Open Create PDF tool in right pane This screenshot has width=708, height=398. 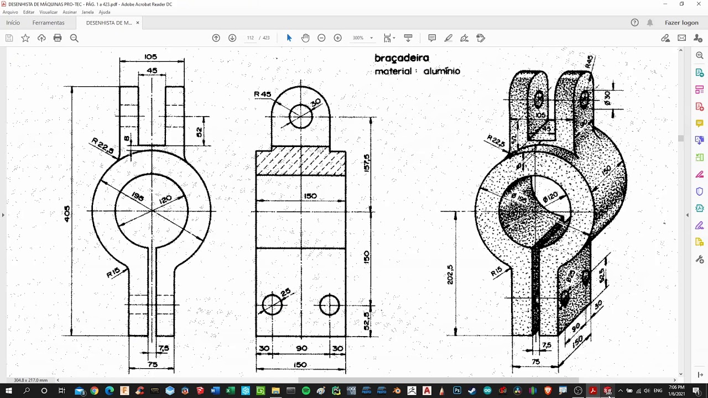click(700, 107)
